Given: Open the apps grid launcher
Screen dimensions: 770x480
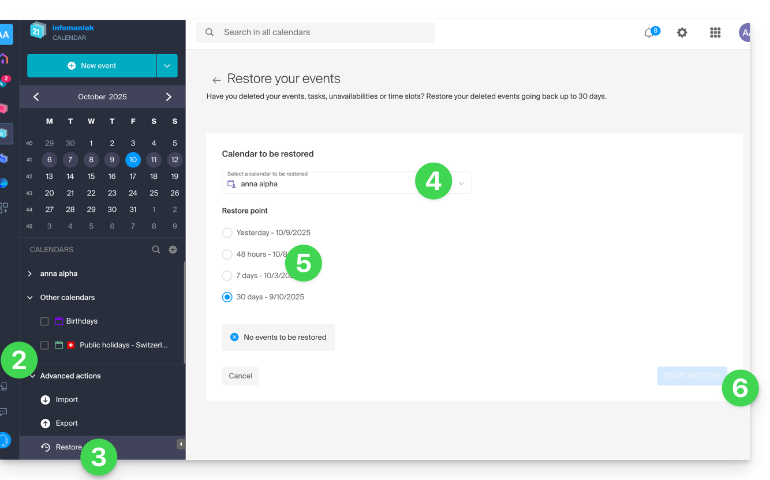Looking at the screenshot, I should point(715,33).
